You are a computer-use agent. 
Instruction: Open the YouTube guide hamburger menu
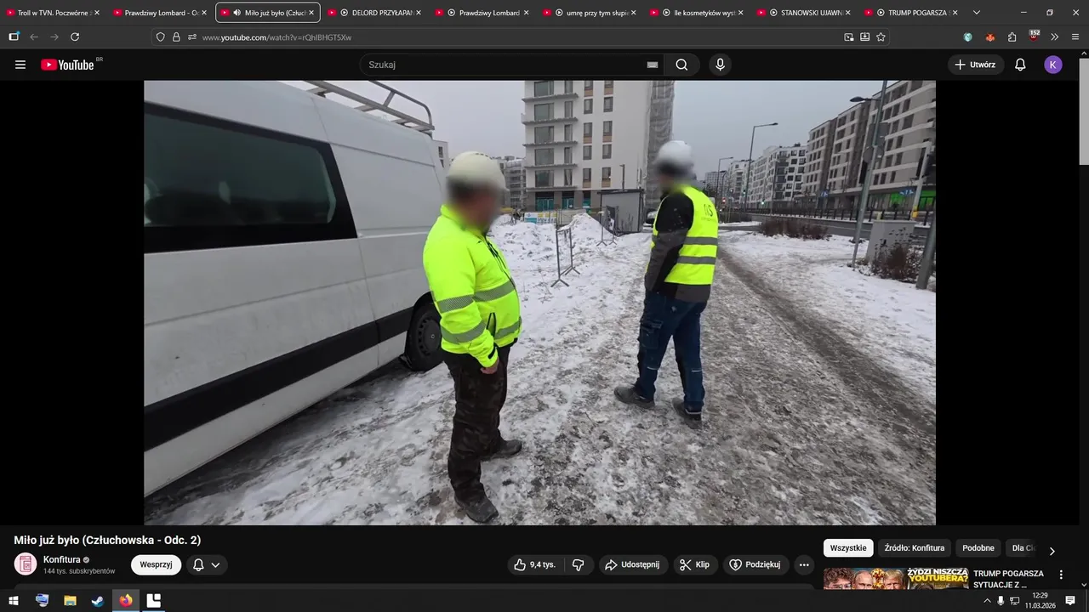20,65
